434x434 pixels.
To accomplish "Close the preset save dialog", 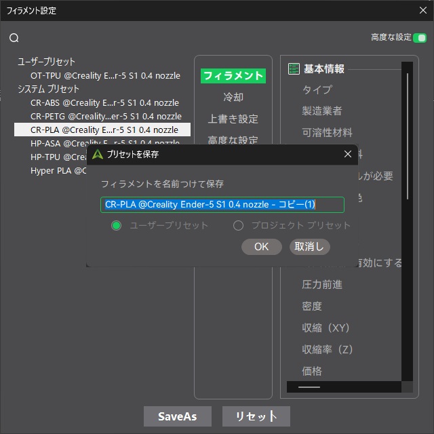I will [348, 154].
